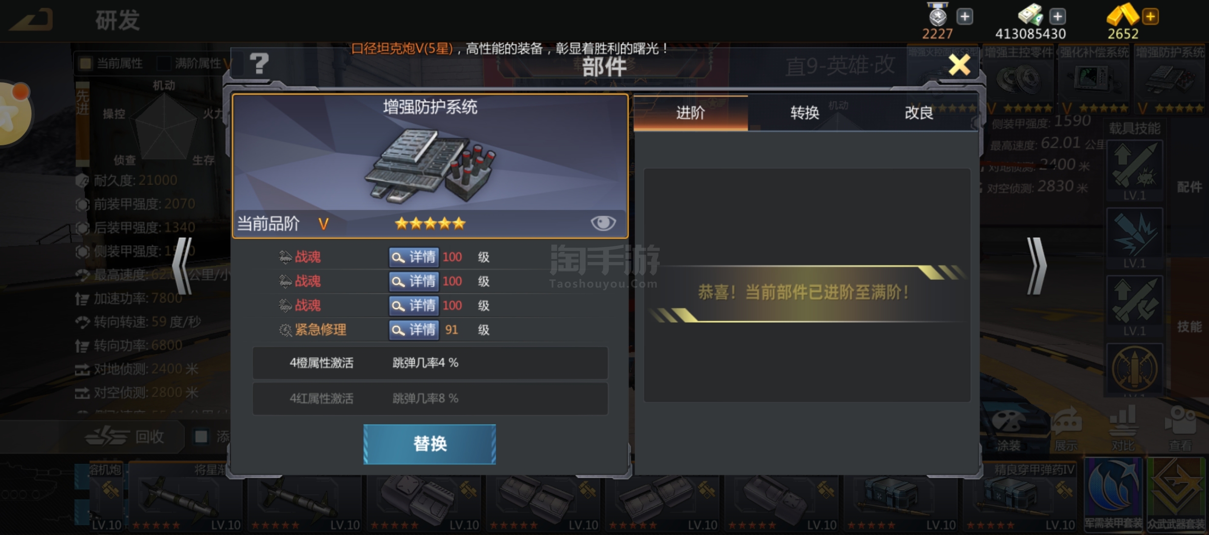The height and width of the screenshot is (535, 1209).
Task: Check the 满阶属性 checkbox
Action: 164,63
